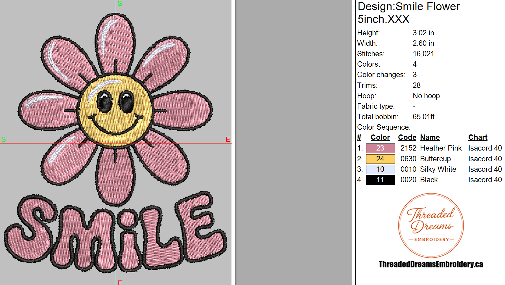
Task: Click the Threaded Dreams Embroidery logo
Action: (431, 225)
